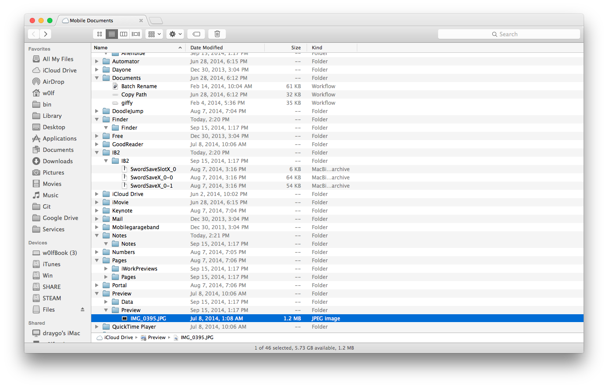Viewport: 608px width, 388px height.
Task: Select SwordSaveX_0-1 archive file
Action: pyautogui.click(x=337, y=186)
